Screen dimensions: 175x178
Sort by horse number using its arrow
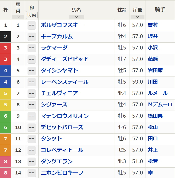click(x=18, y=17)
